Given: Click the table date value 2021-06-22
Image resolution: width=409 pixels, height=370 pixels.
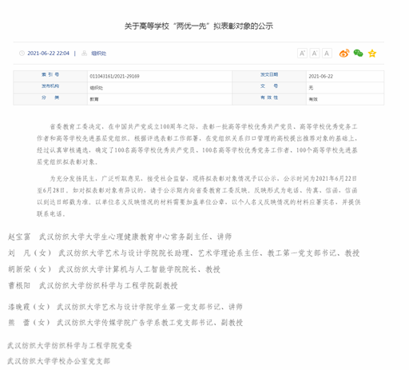Looking at the screenshot, I should (x=320, y=77).
